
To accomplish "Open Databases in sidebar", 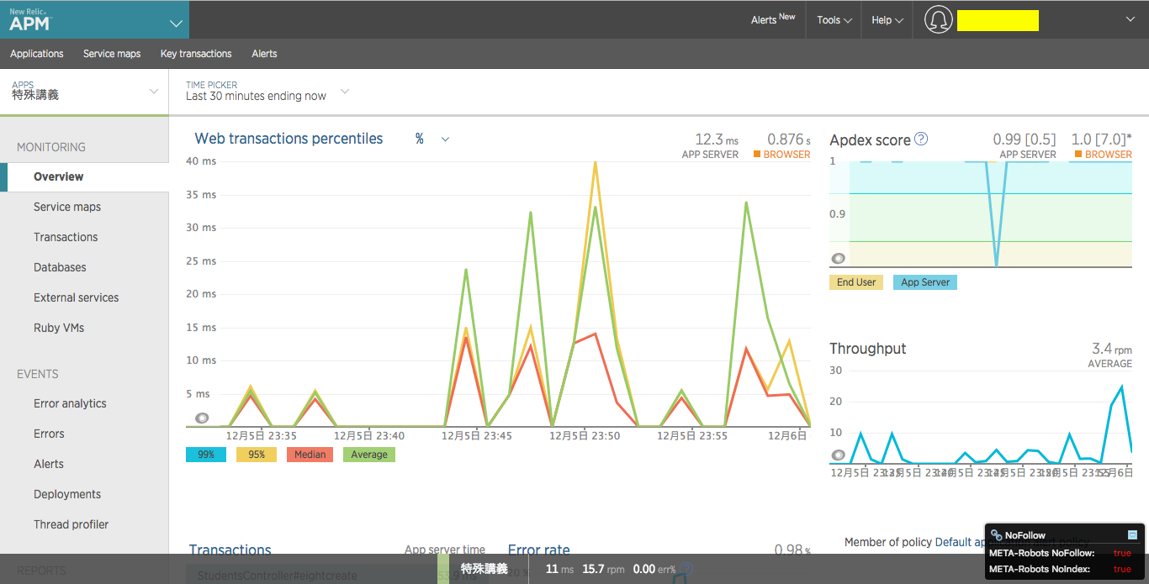I will point(60,267).
